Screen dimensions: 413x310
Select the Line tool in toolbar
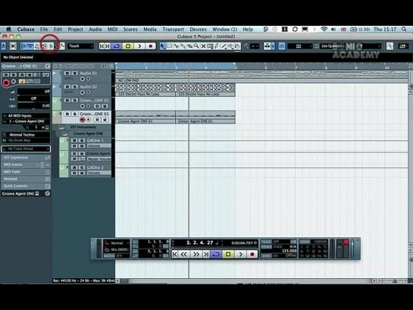point(224,46)
